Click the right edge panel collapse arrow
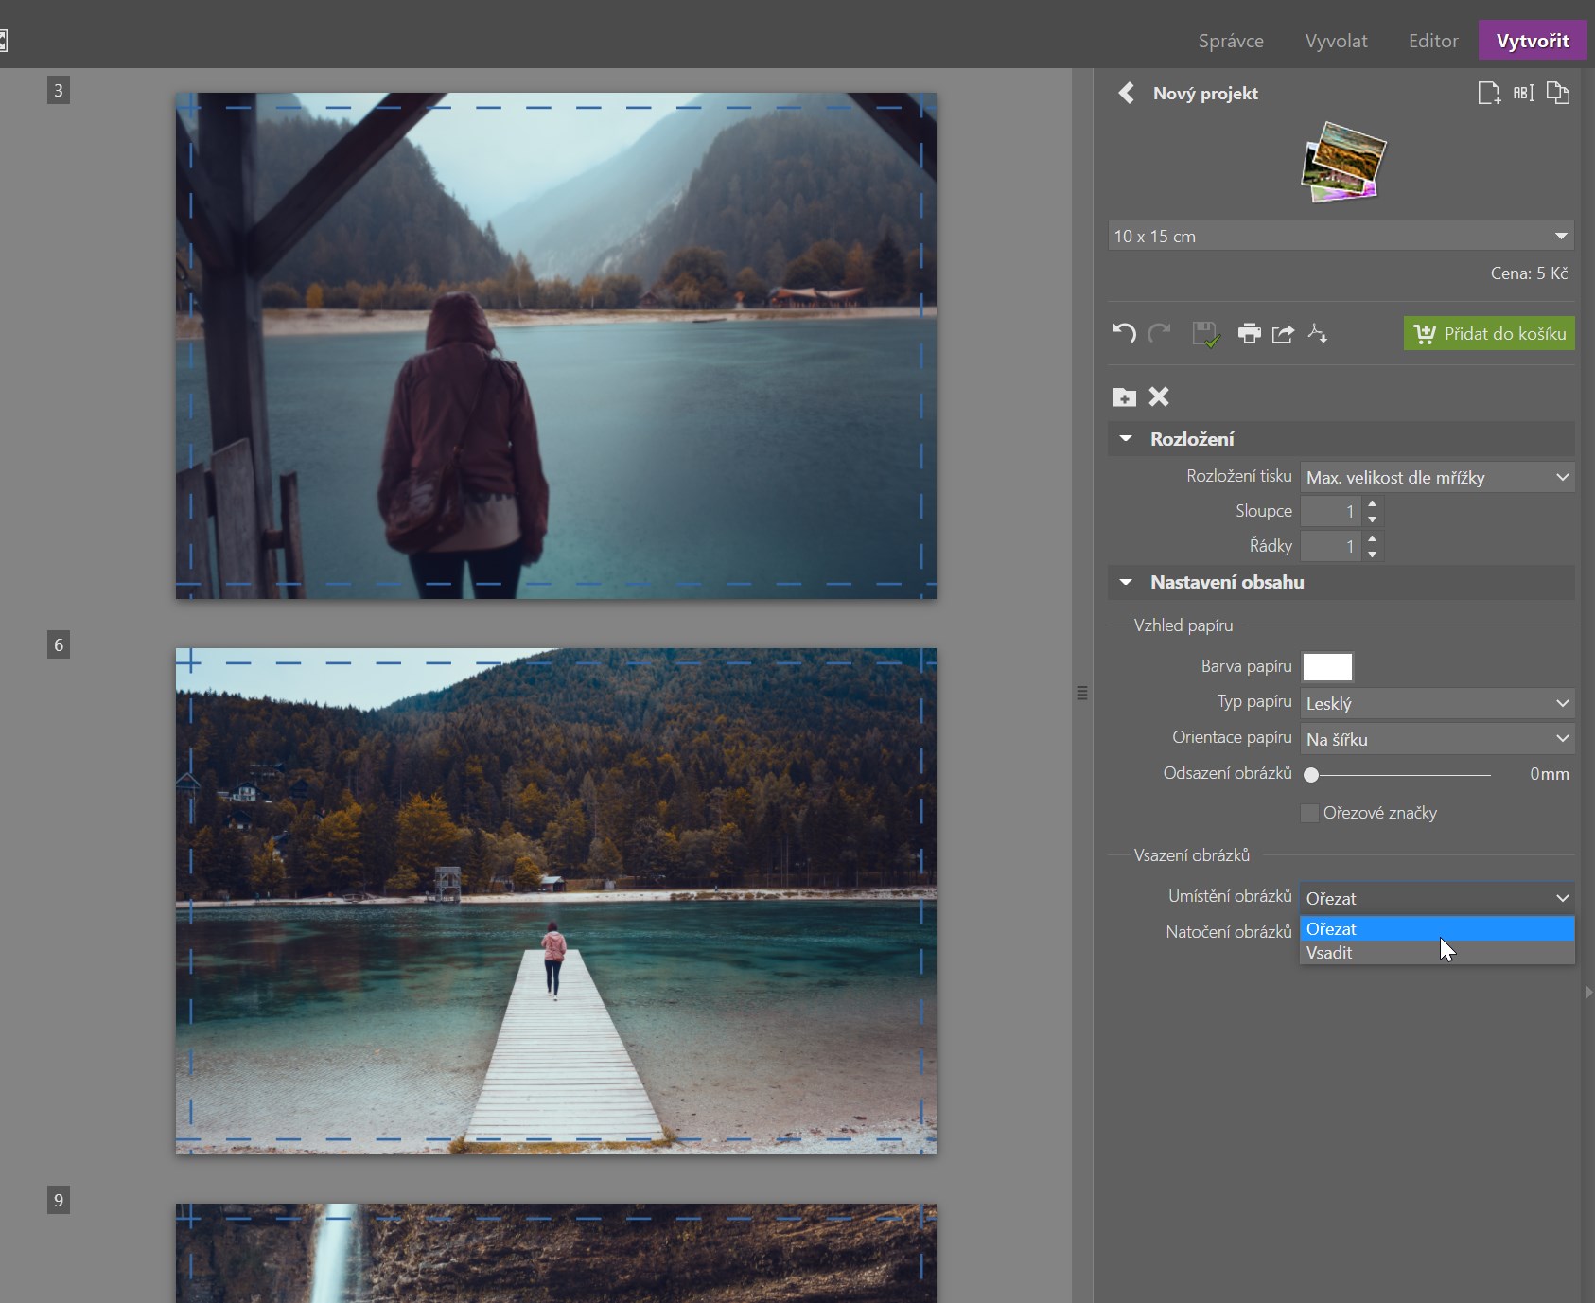The height and width of the screenshot is (1303, 1595). (1588, 992)
